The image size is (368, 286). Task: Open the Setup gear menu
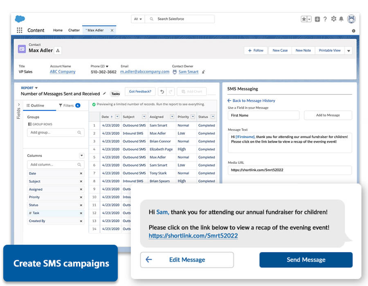point(334,19)
